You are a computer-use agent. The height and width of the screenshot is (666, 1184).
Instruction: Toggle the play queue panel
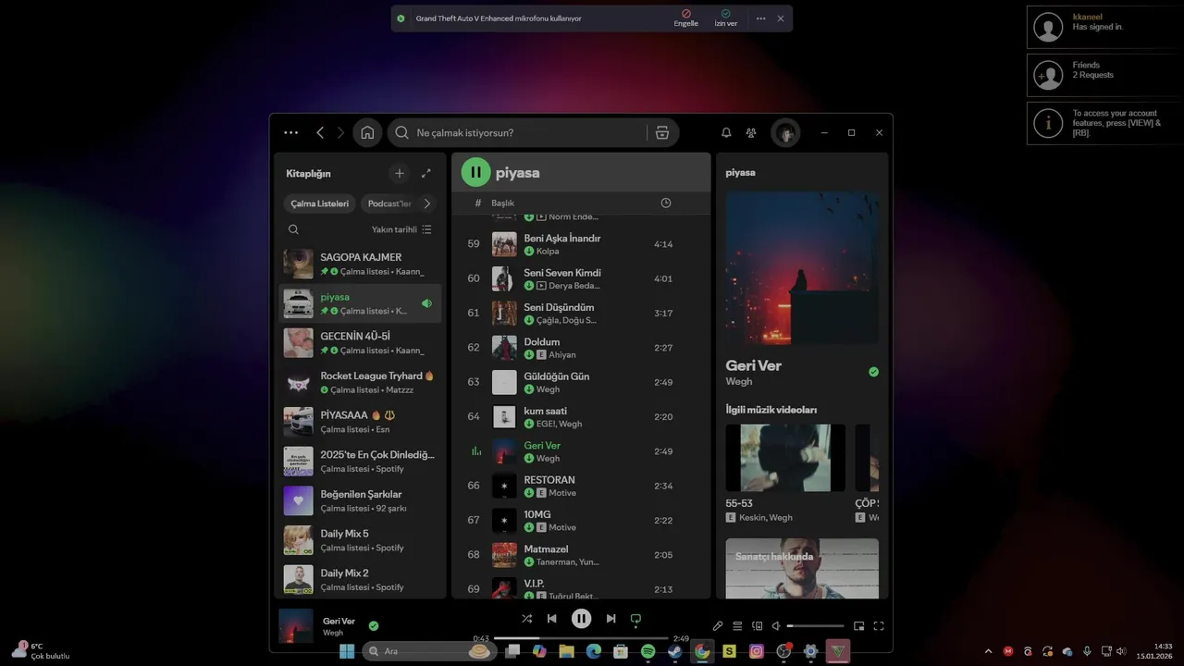(737, 626)
